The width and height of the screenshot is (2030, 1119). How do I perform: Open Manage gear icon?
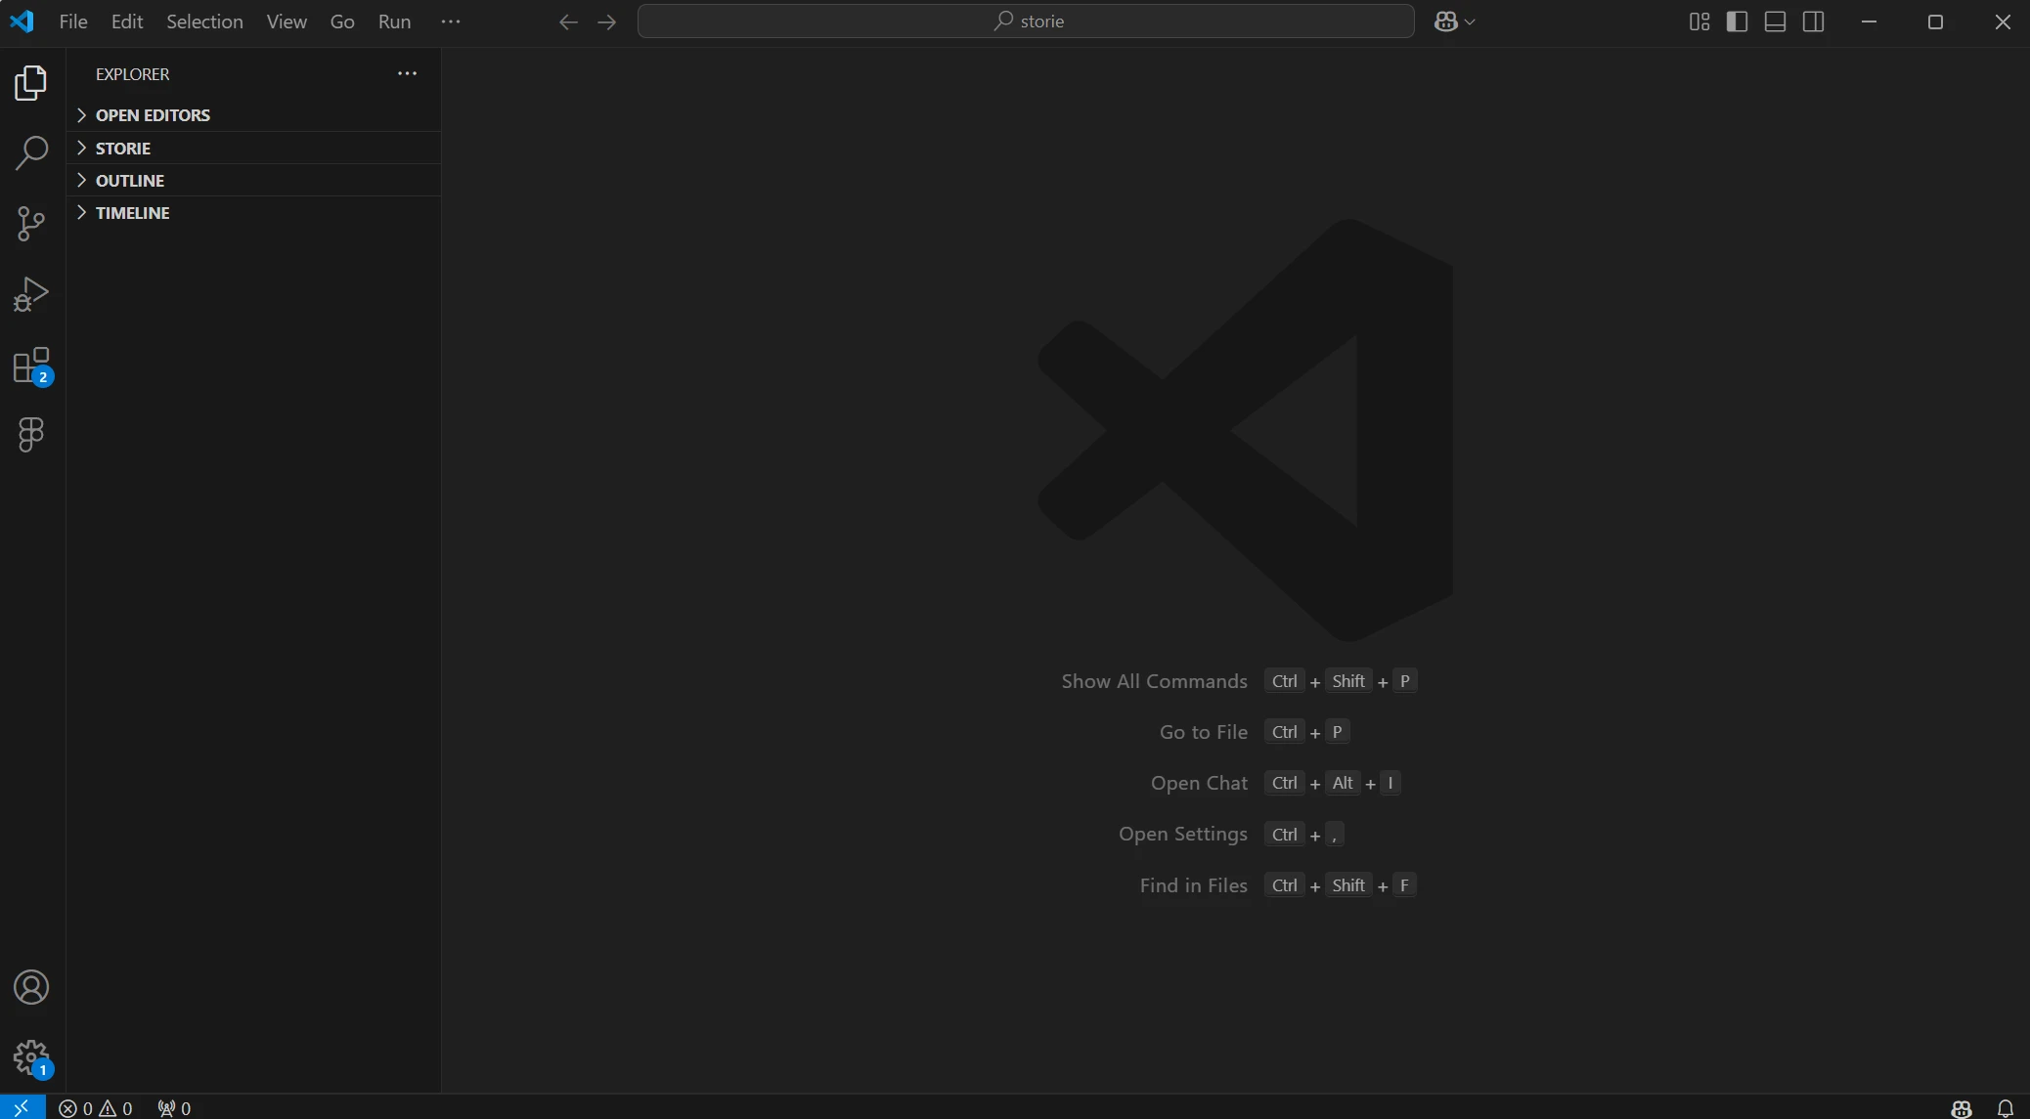click(x=31, y=1057)
